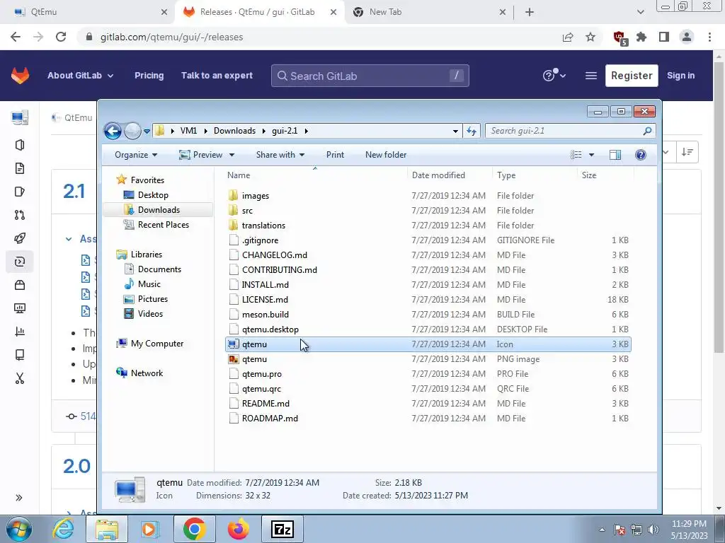Open Firefox from the taskbar
The image size is (725, 543).
[239, 529]
